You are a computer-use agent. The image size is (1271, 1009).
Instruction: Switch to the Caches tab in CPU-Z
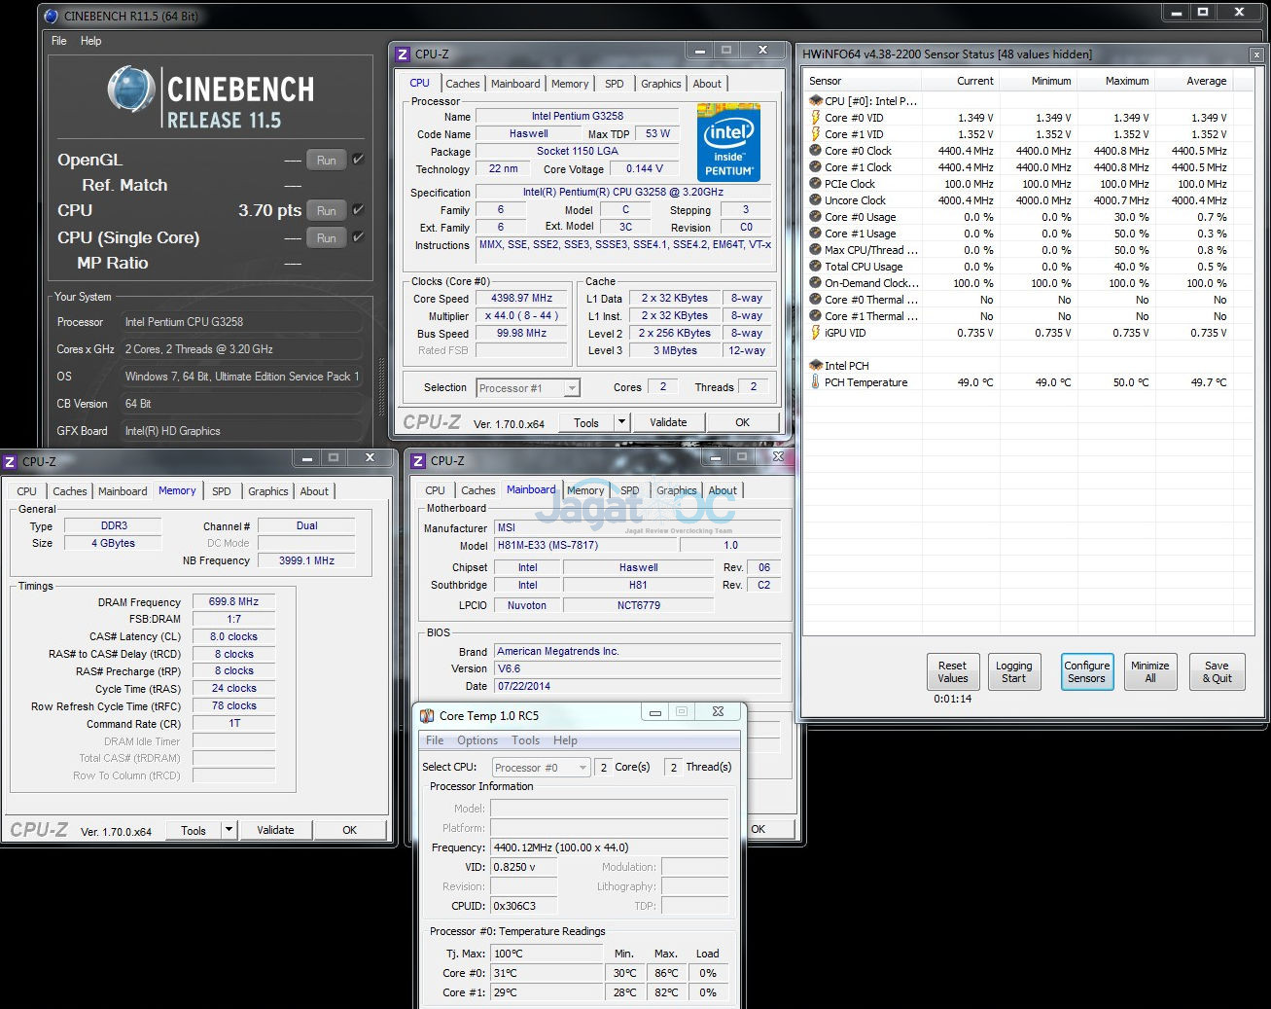462,84
